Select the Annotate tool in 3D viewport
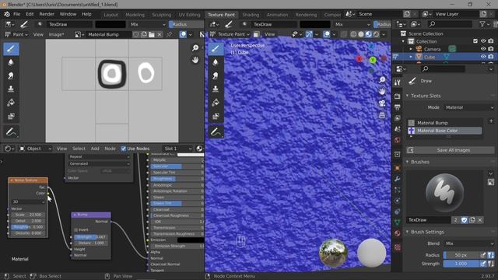This screenshot has height=280, width=498. (216, 131)
